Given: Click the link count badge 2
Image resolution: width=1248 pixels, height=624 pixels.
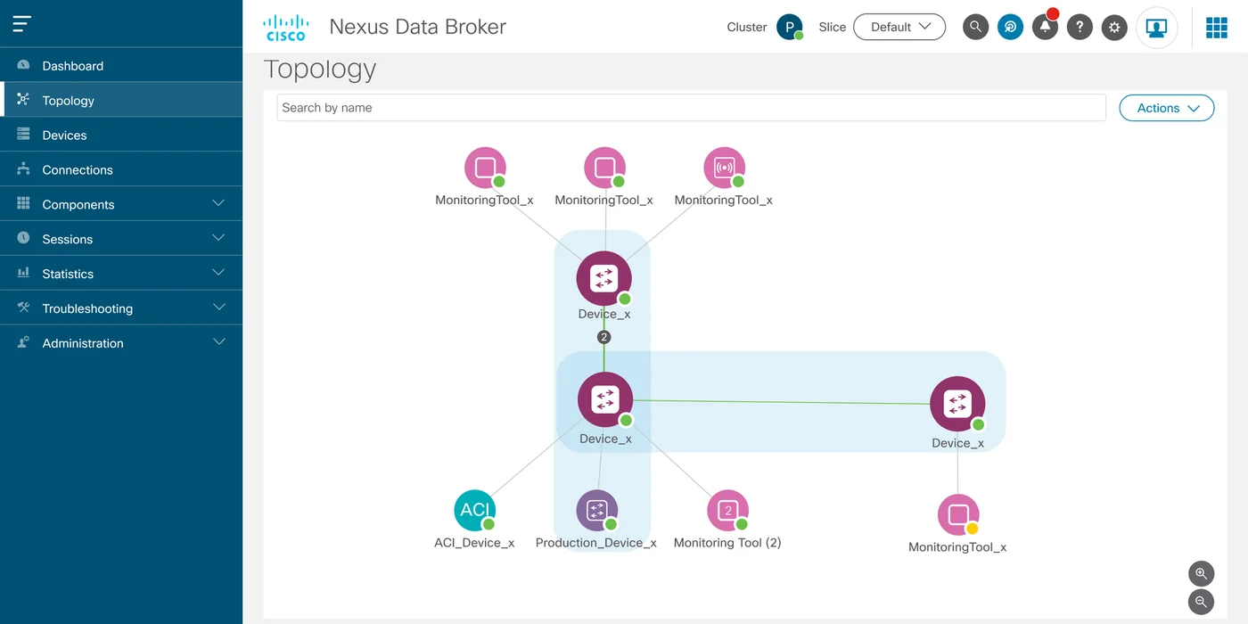Looking at the screenshot, I should pyautogui.click(x=603, y=337).
